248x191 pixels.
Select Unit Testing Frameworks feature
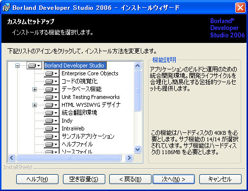(91, 97)
